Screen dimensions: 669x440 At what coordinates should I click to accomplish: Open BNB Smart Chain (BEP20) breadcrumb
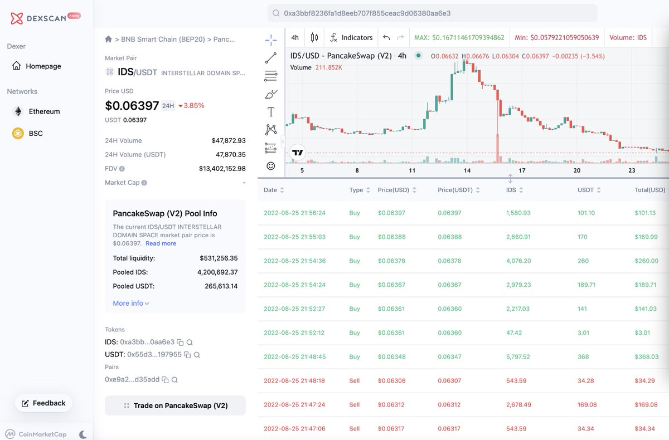tap(162, 40)
